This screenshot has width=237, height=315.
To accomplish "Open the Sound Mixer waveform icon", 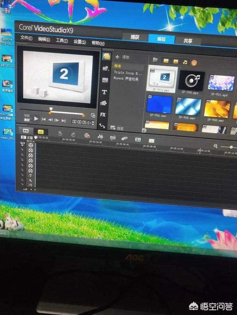I will tap(100, 137).
